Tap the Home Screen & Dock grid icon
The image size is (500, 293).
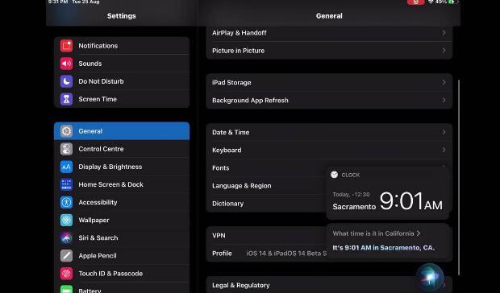(x=66, y=184)
